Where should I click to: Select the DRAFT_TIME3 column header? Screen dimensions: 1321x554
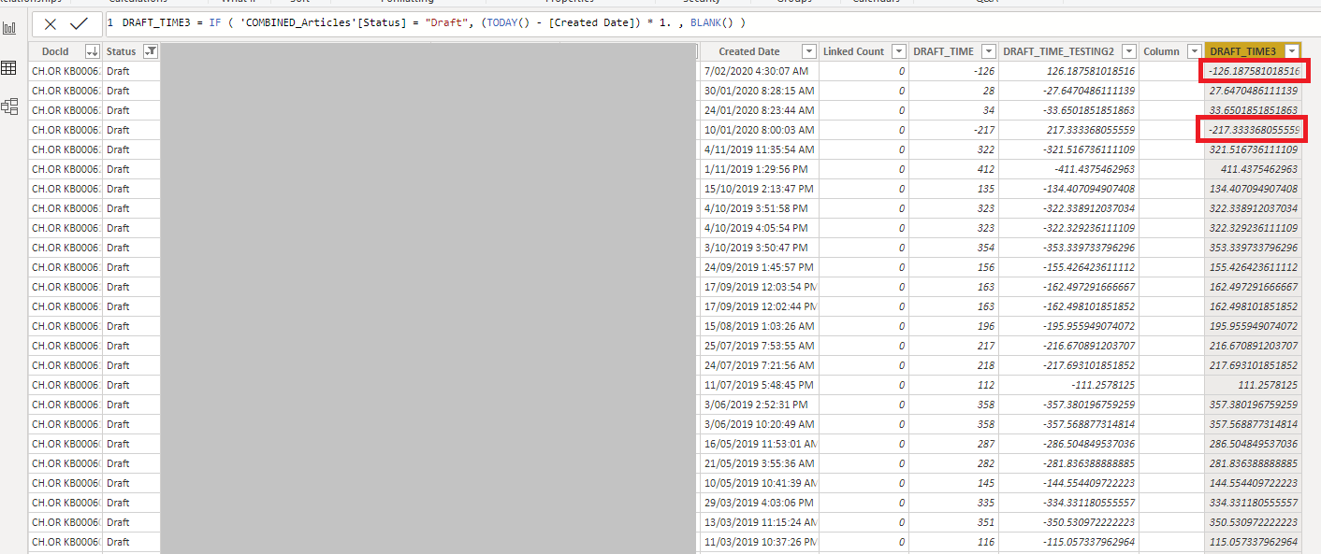pyautogui.click(x=1243, y=51)
